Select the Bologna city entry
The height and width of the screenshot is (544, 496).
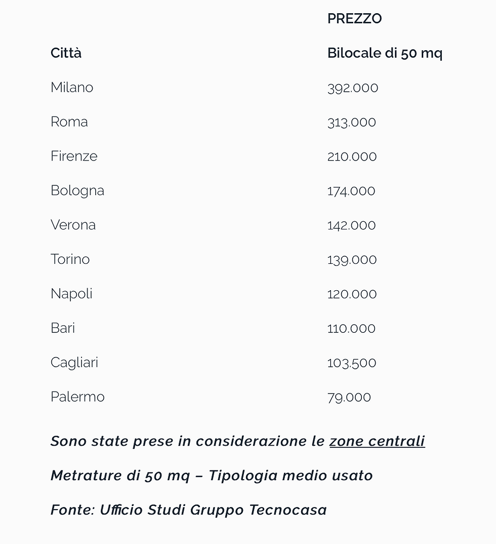77,190
